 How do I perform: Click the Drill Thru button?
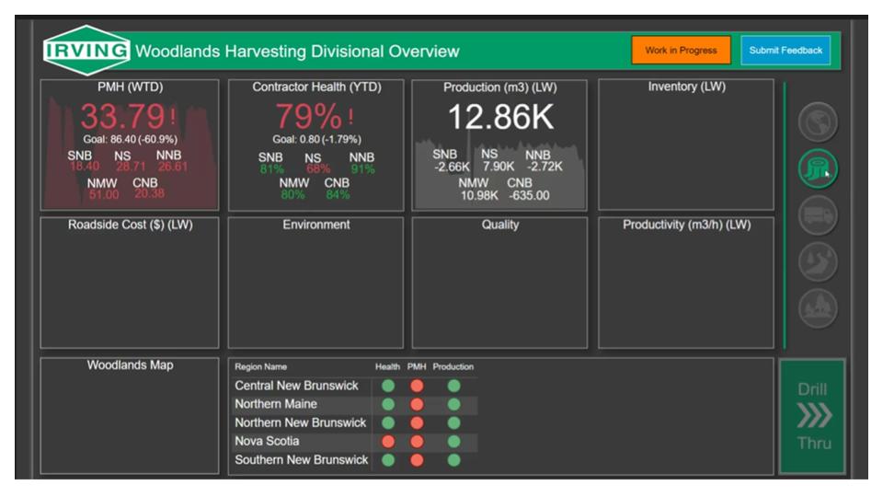(812, 416)
